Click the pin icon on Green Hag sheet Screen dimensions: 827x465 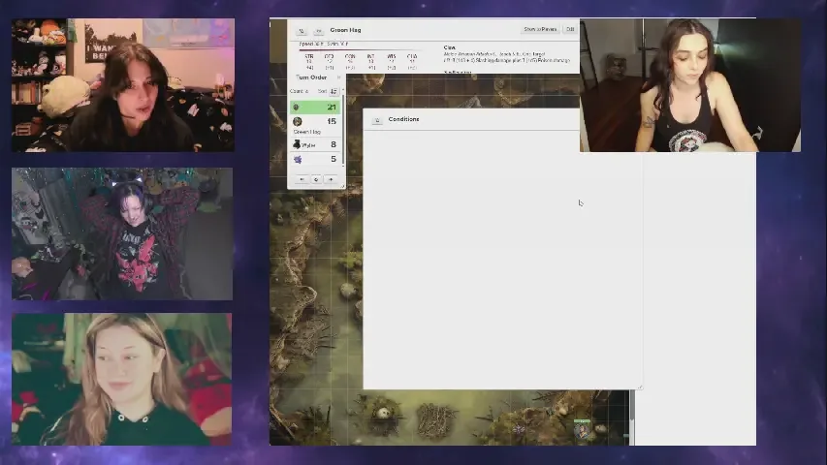pos(302,30)
